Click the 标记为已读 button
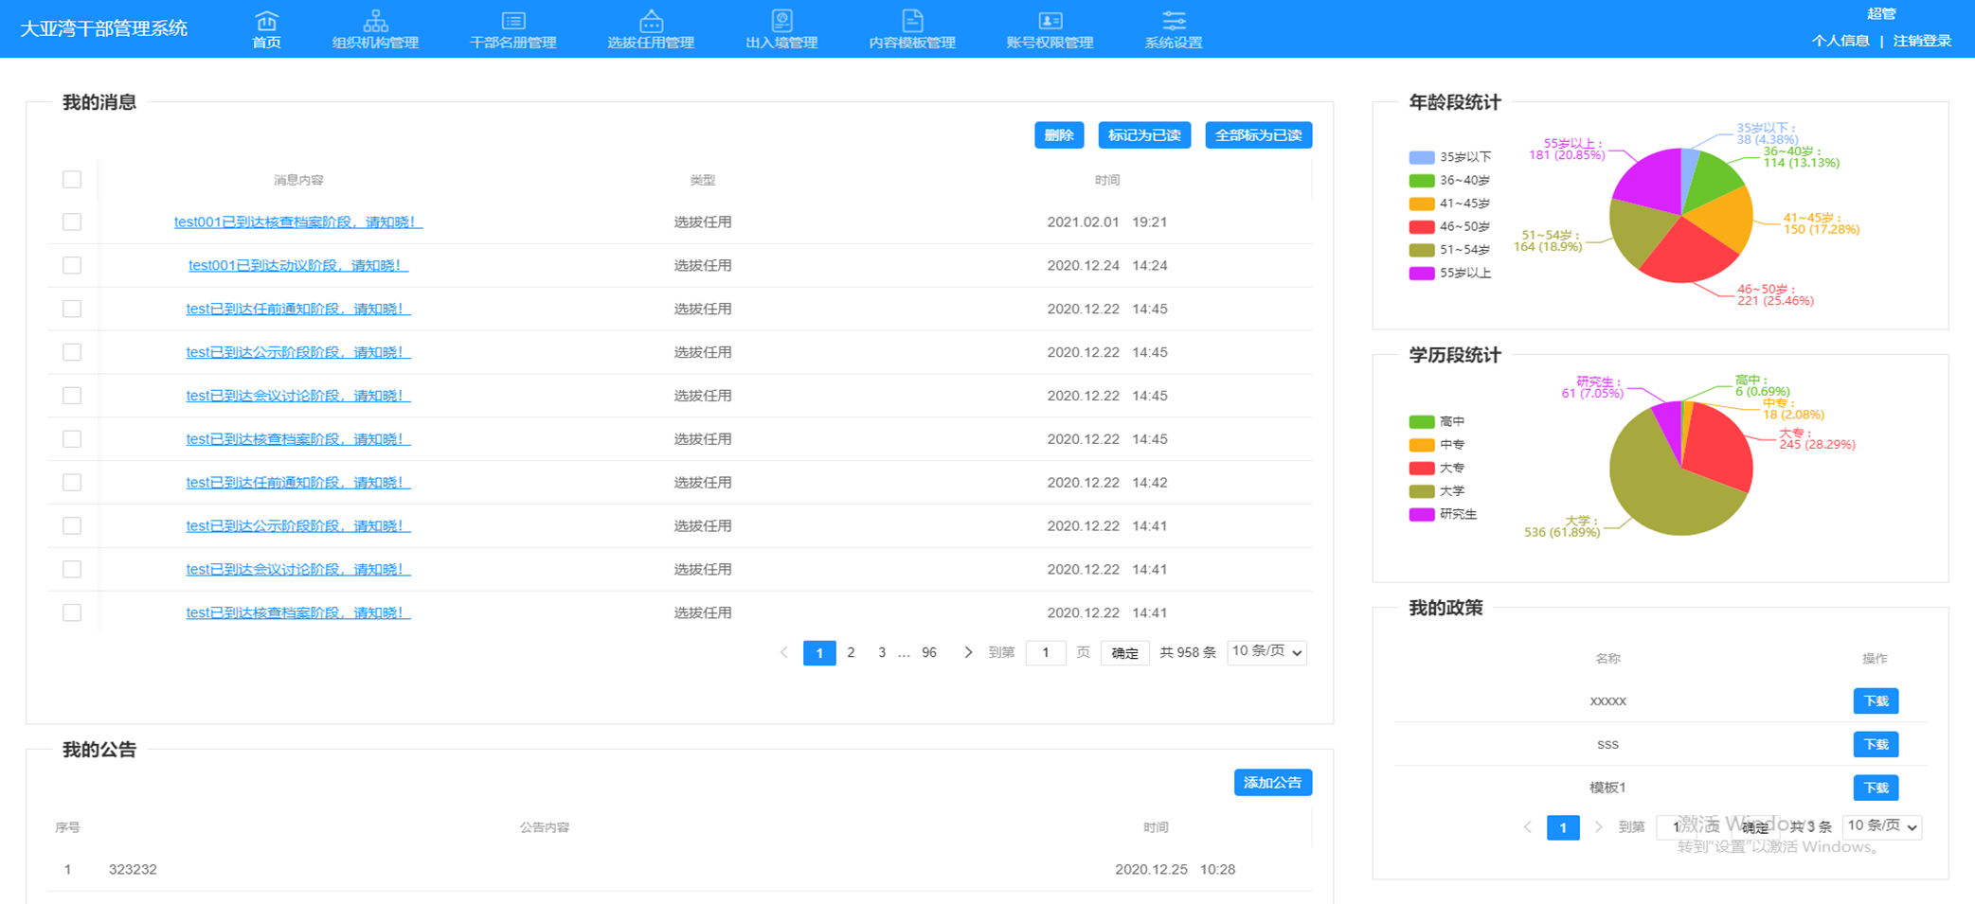The width and height of the screenshot is (1975, 904). pyautogui.click(x=1143, y=135)
